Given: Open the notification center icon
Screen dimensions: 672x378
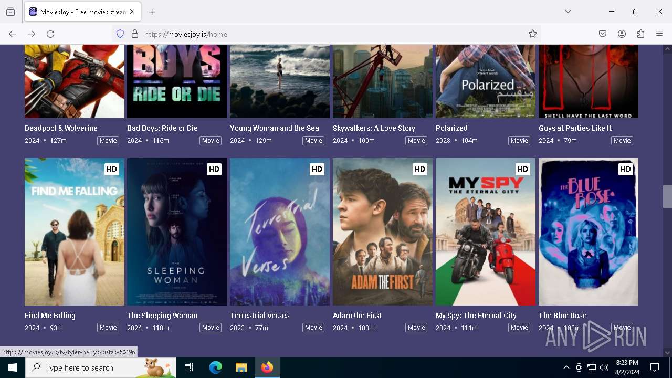Looking at the screenshot, I should [655, 367].
